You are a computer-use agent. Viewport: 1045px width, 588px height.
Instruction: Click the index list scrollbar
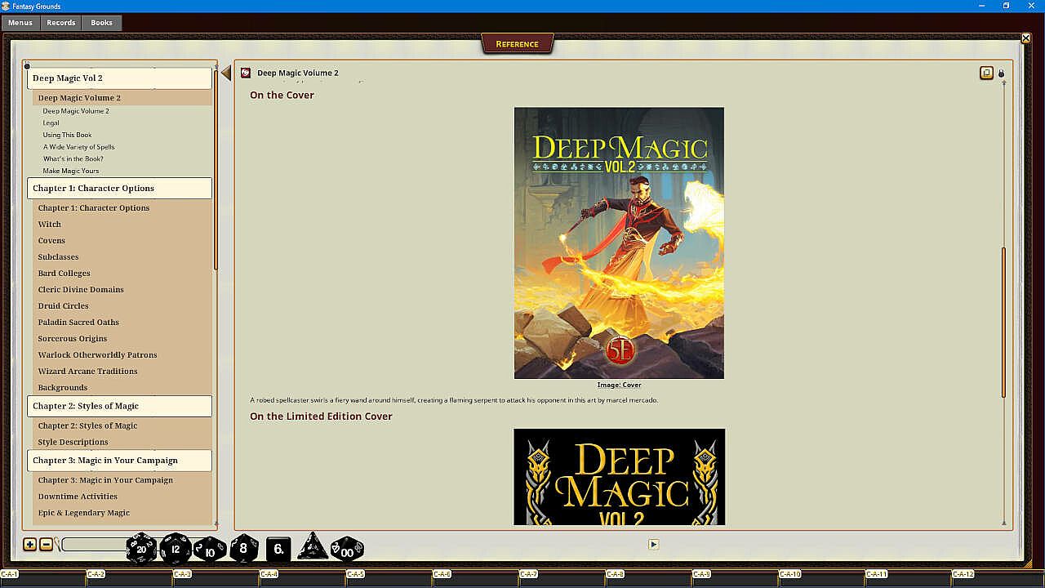(x=216, y=171)
